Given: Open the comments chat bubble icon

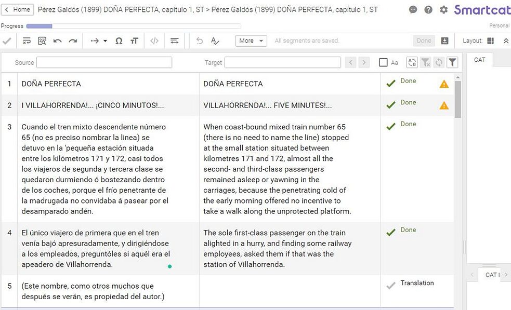Looking at the screenshot, I should 413,10.
